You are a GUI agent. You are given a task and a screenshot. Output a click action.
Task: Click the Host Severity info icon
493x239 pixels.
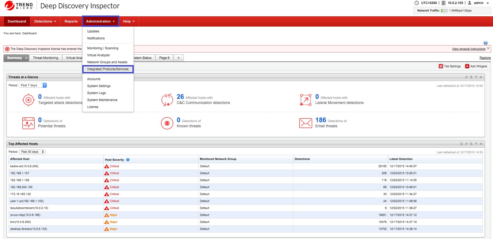point(128,160)
